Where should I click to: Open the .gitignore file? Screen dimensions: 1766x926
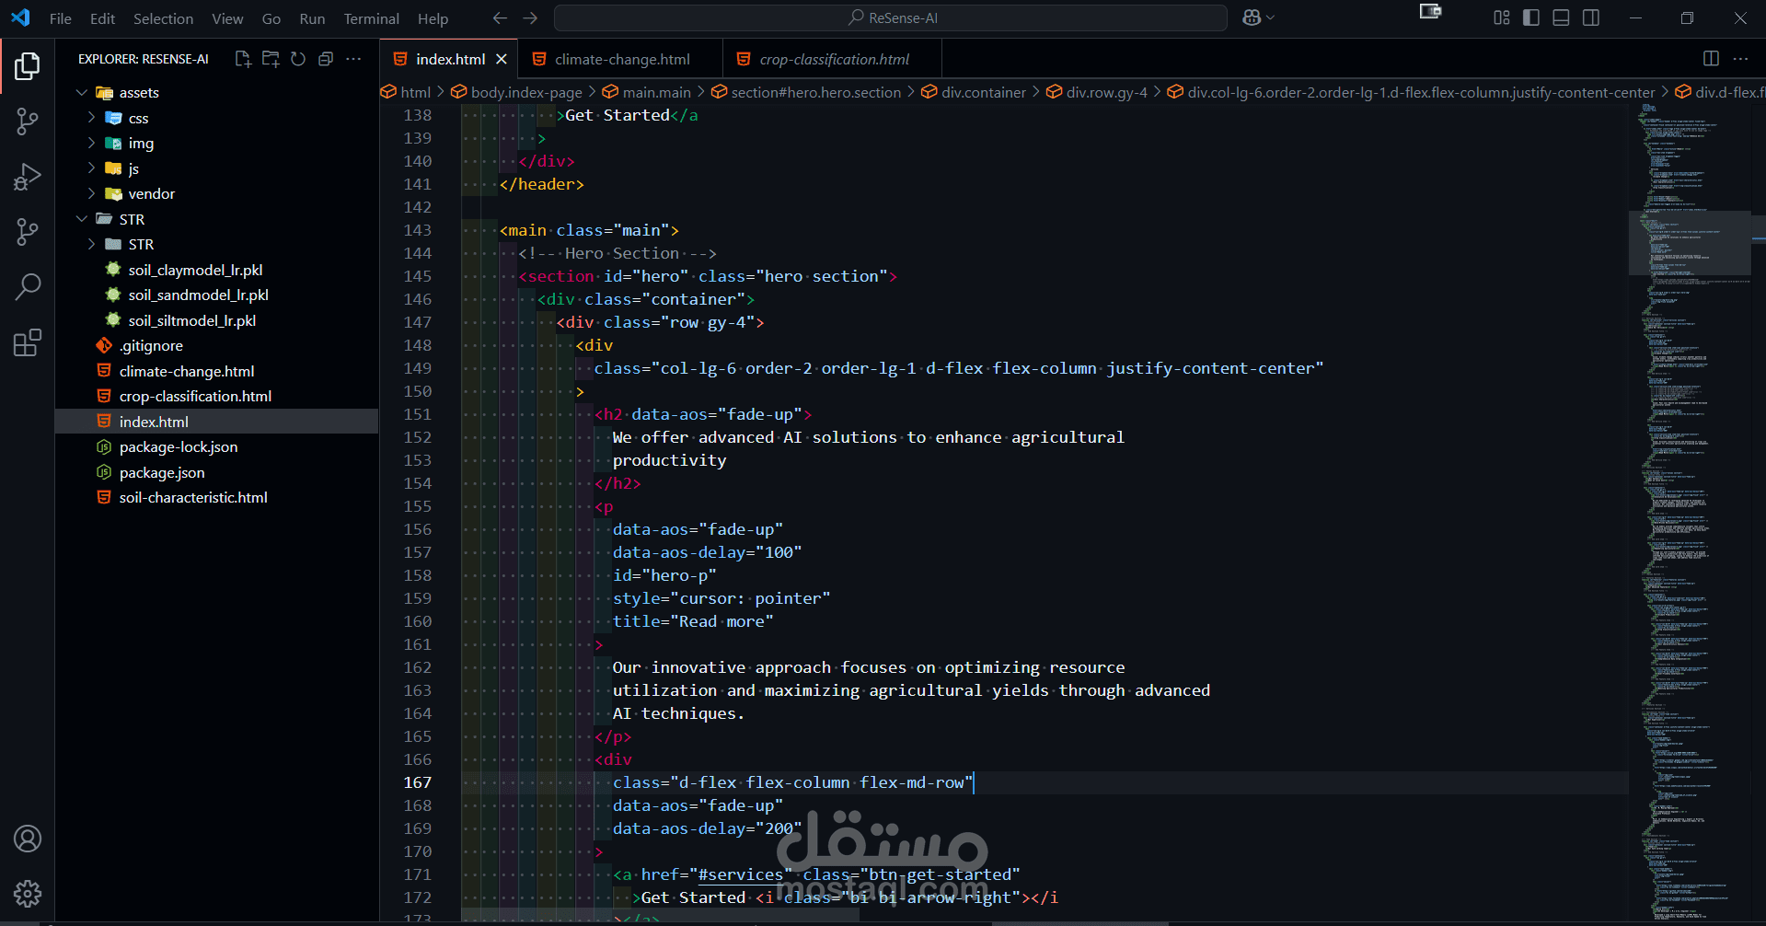151,345
